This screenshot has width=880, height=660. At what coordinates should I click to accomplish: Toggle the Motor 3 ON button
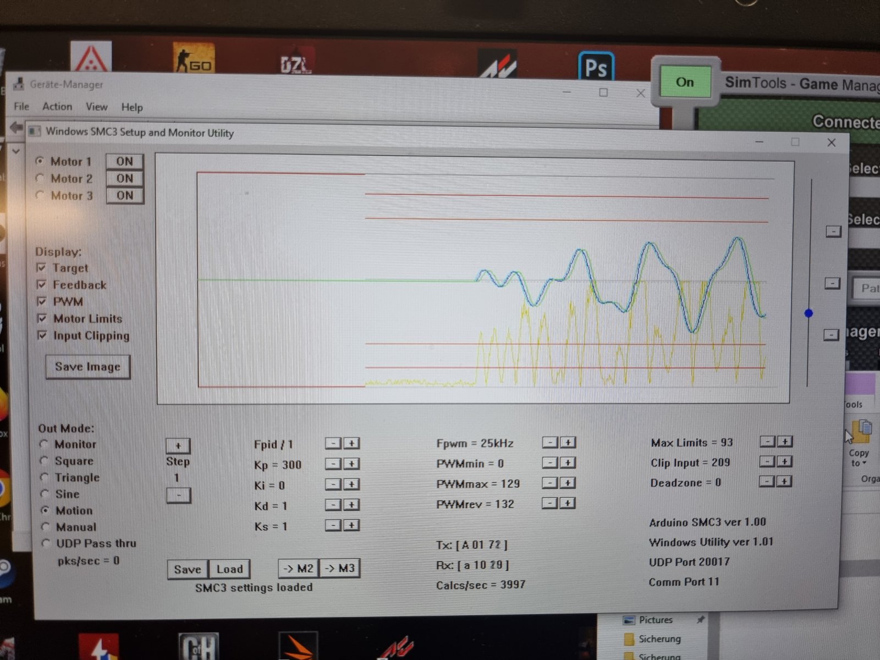[x=125, y=195]
